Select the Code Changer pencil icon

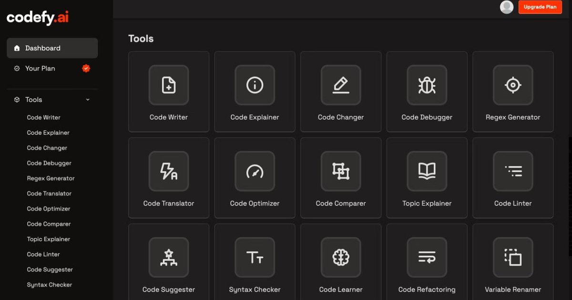point(341,85)
